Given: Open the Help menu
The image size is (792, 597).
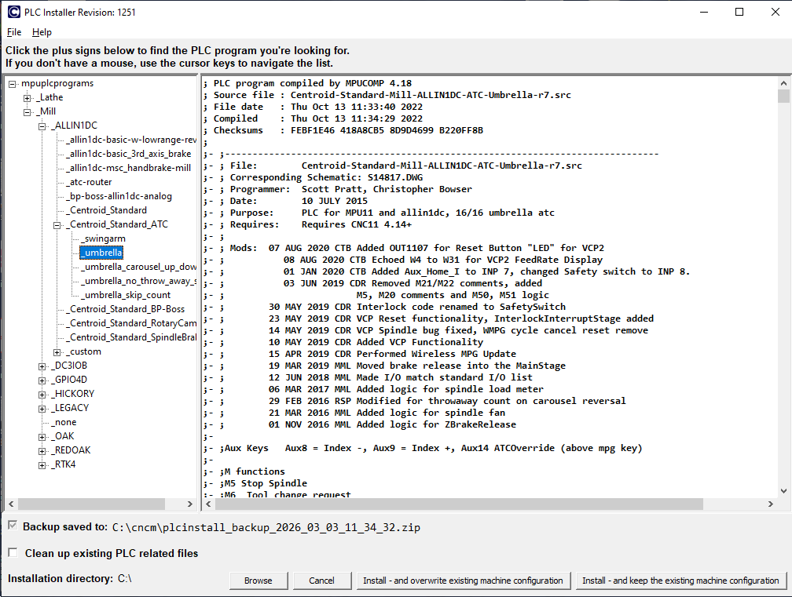Looking at the screenshot, I should [x=42, y=32].
